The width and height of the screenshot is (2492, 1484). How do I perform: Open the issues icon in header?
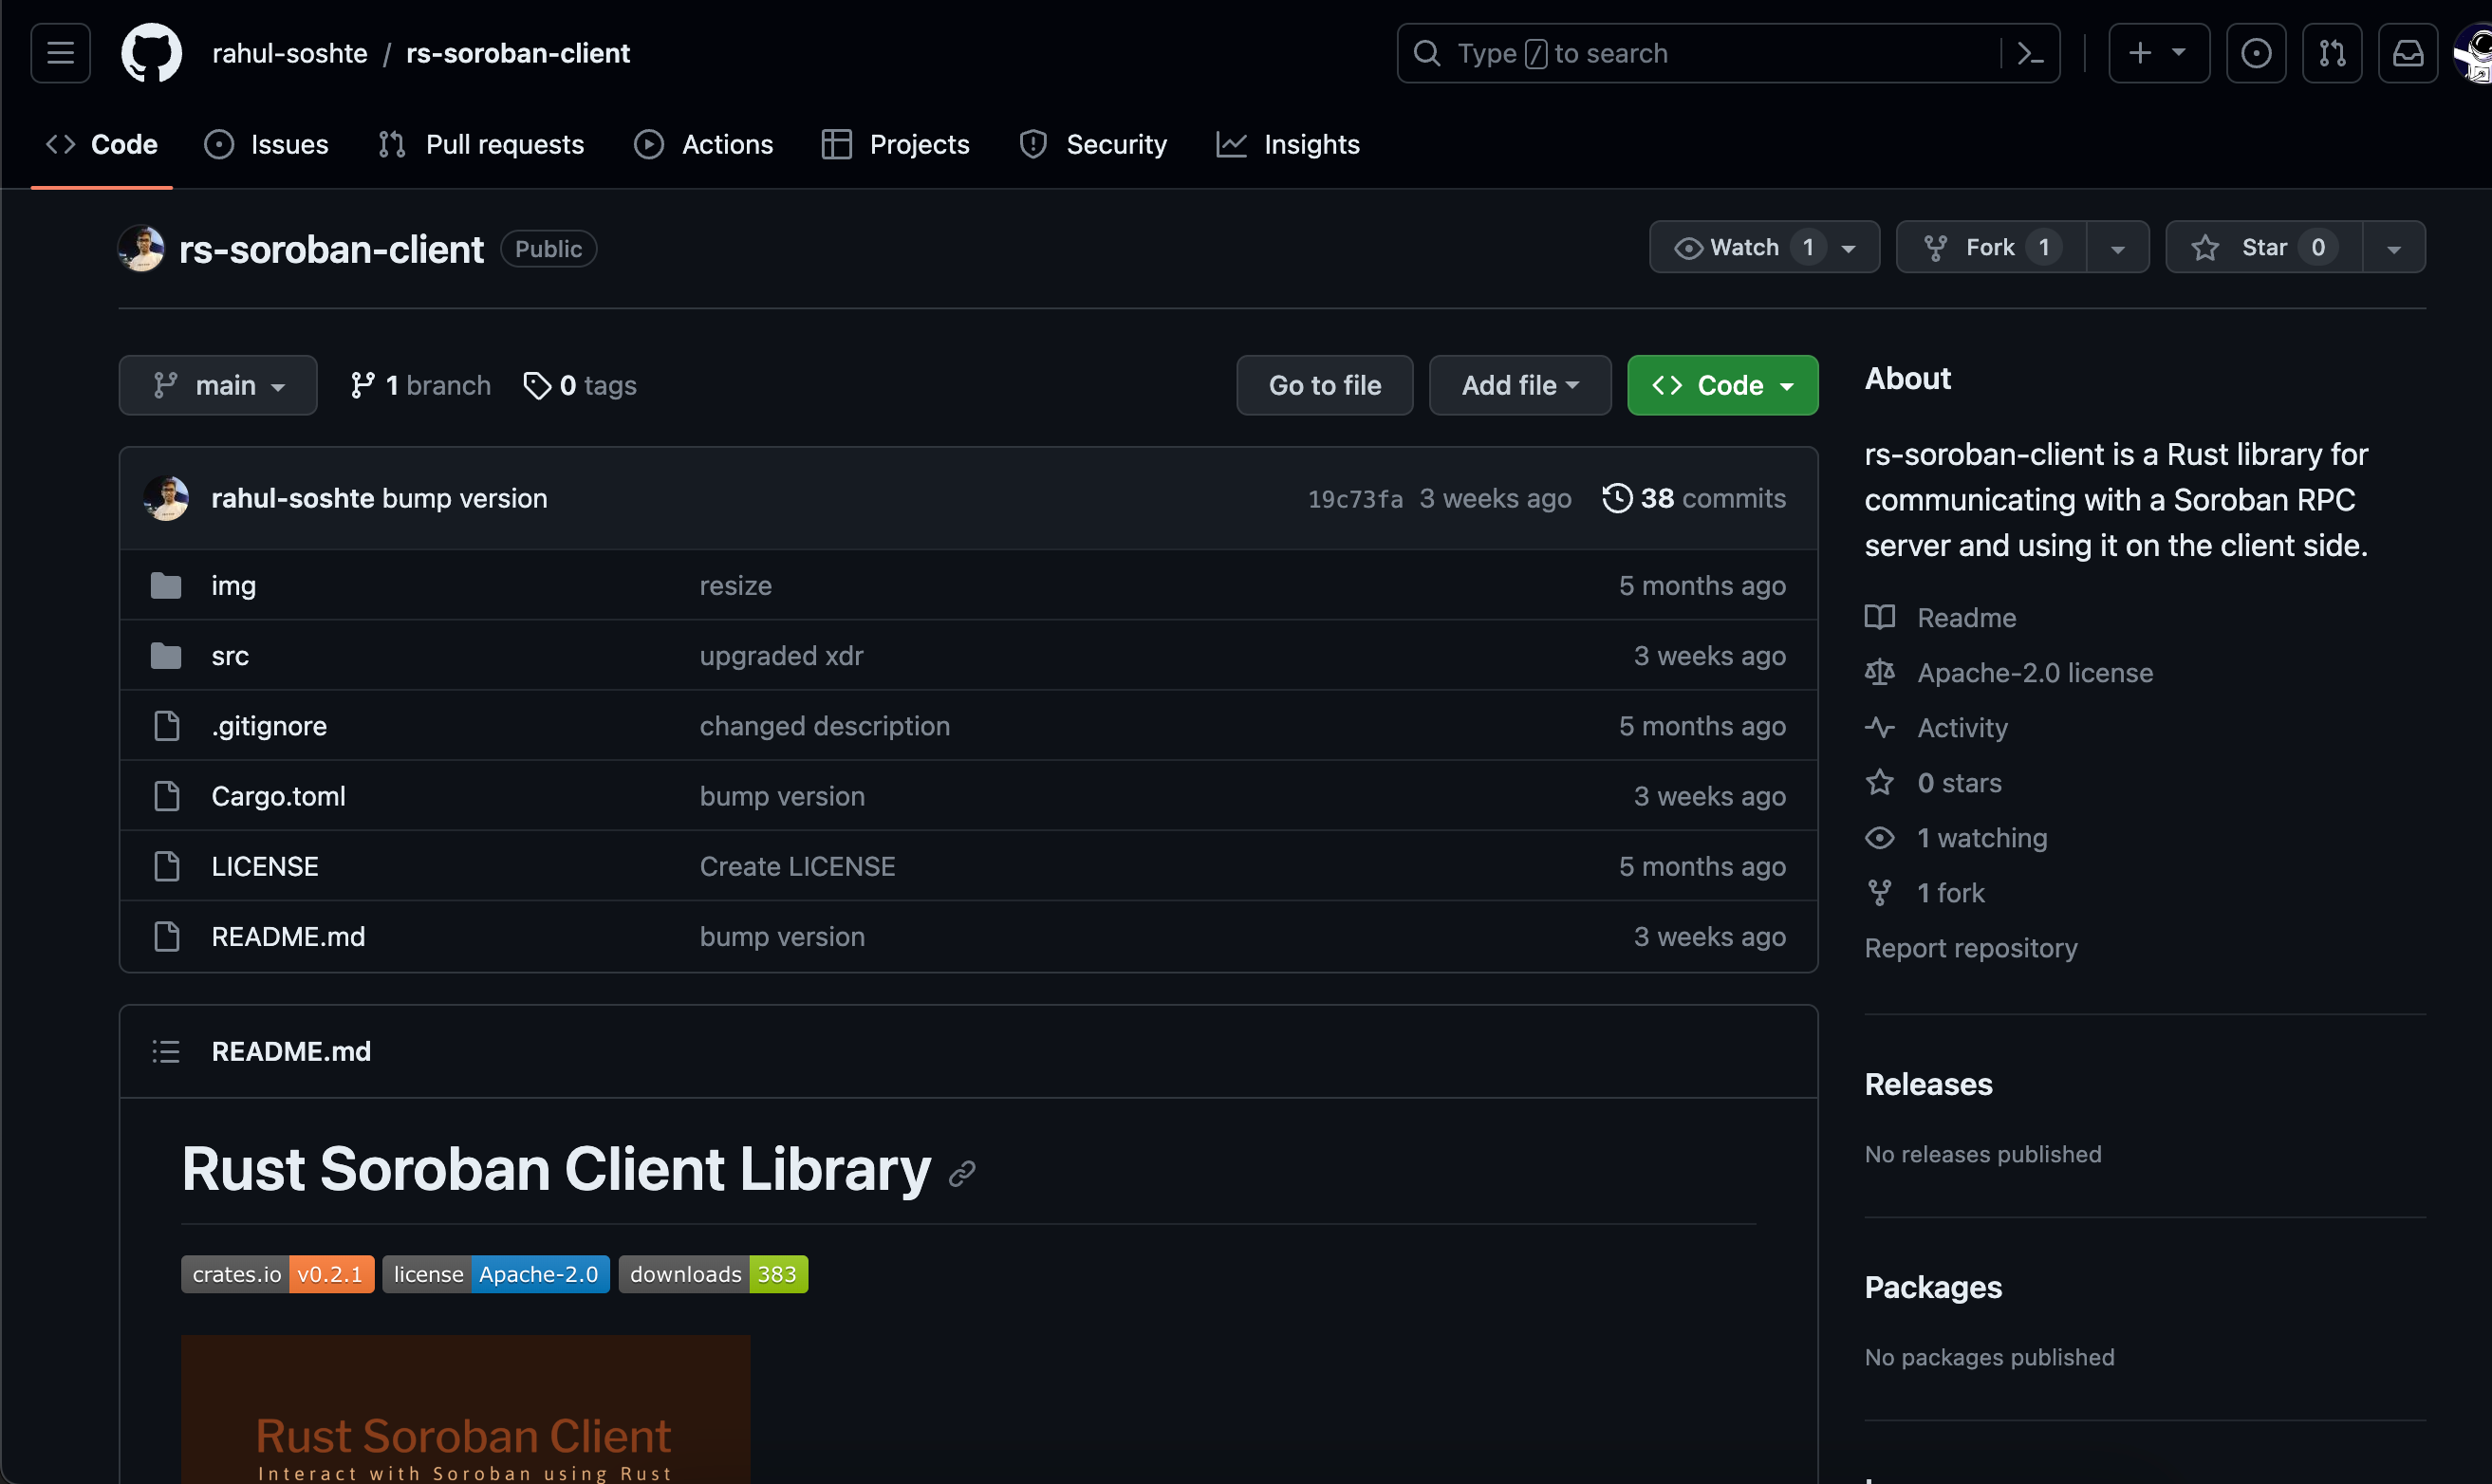2255,53
